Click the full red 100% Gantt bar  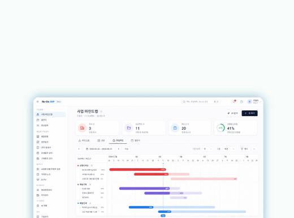(x=138, y=169)
